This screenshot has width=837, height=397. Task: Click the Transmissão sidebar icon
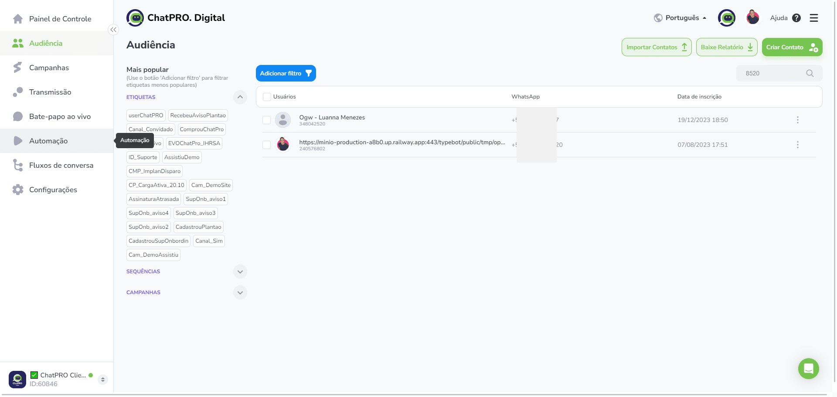coord(18,92)
